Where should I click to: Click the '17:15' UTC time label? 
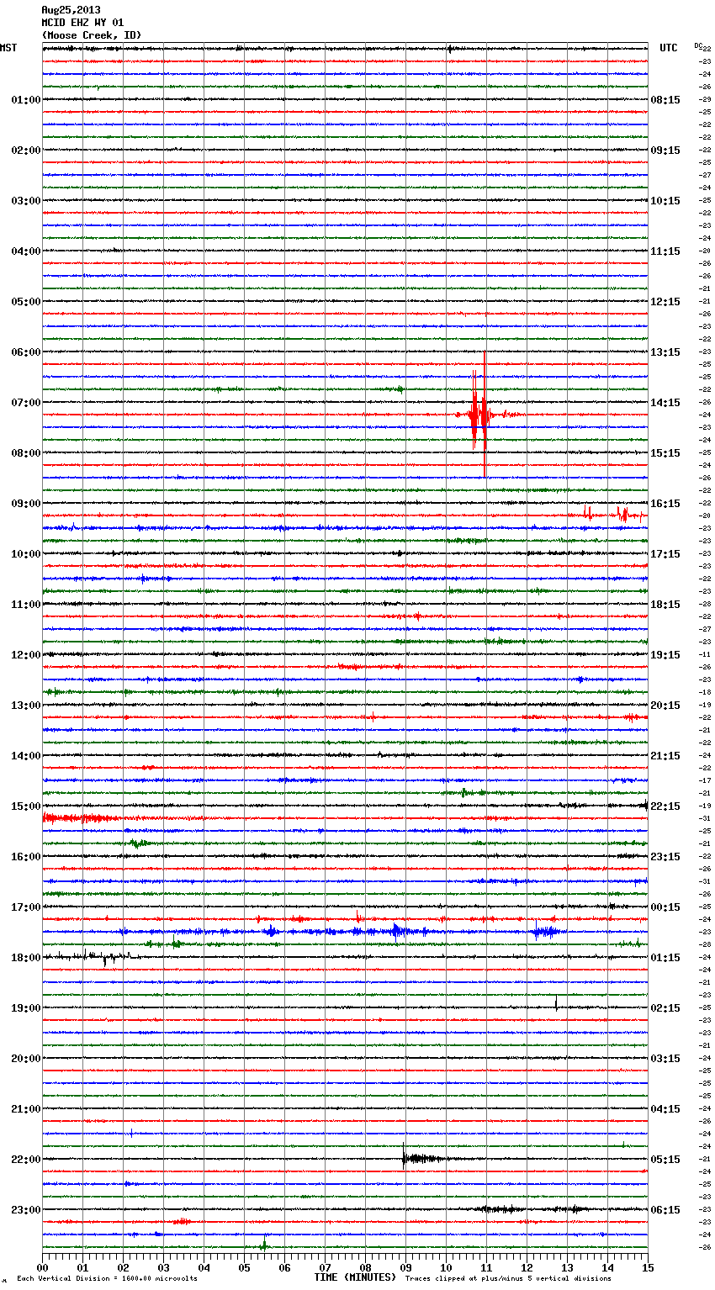click(665, 554)
